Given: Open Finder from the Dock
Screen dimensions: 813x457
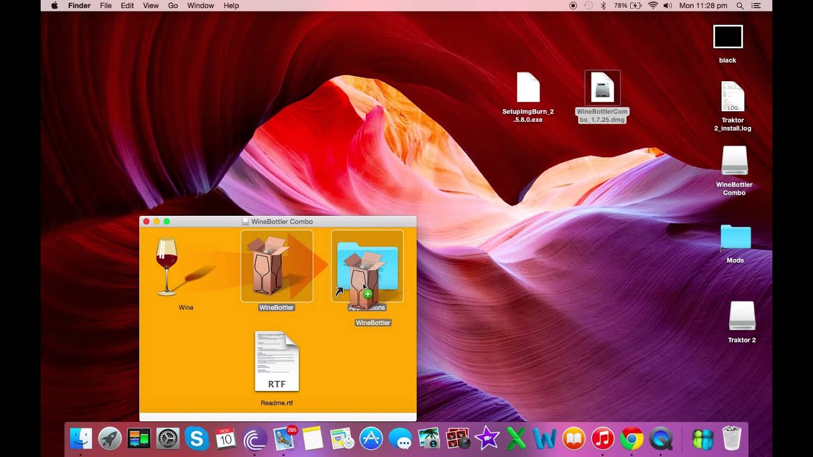Looking at the screenshot, I should pyautogui.click(x=81, y=439).
